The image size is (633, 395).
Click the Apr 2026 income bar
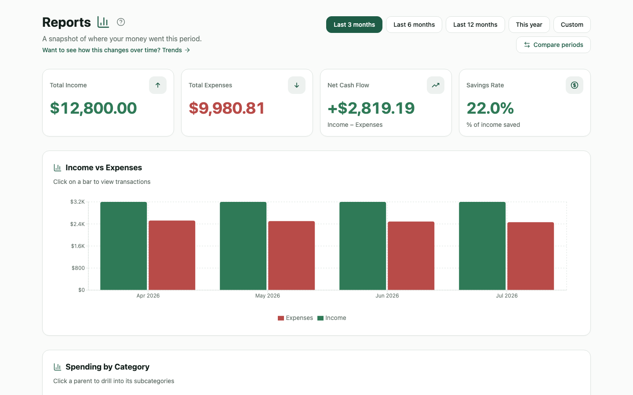pos(124,246)
